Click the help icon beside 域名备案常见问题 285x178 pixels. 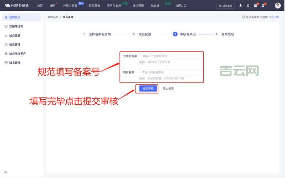[243, 17]
